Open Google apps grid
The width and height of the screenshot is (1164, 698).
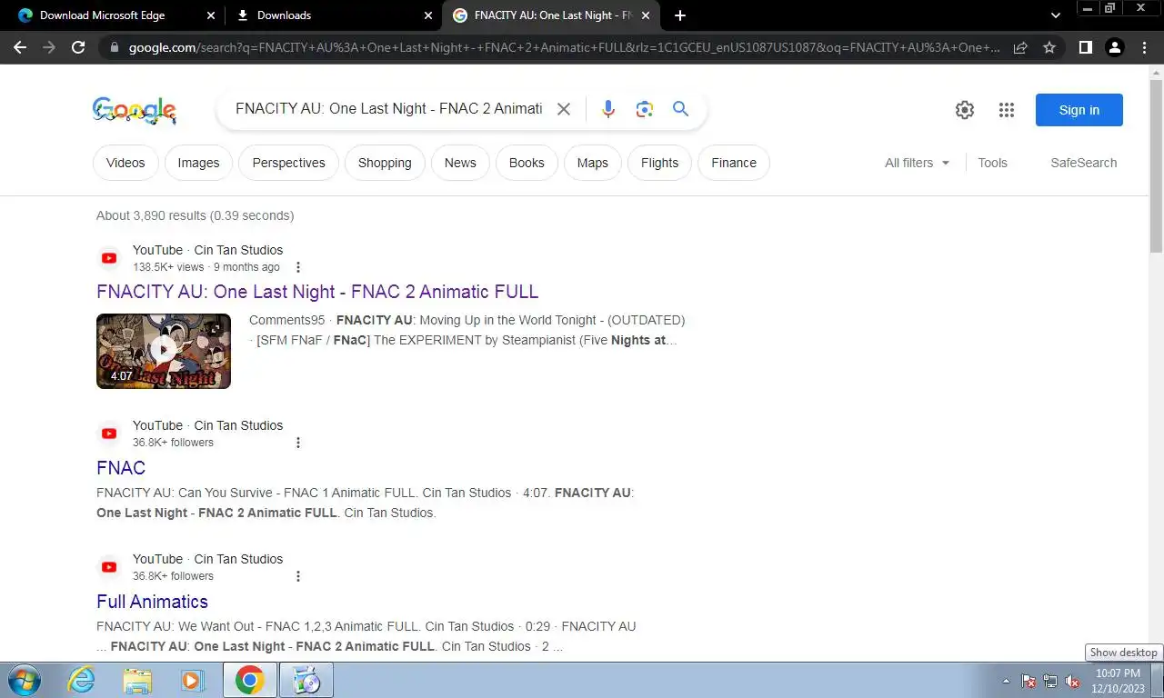click(1006, 110)
